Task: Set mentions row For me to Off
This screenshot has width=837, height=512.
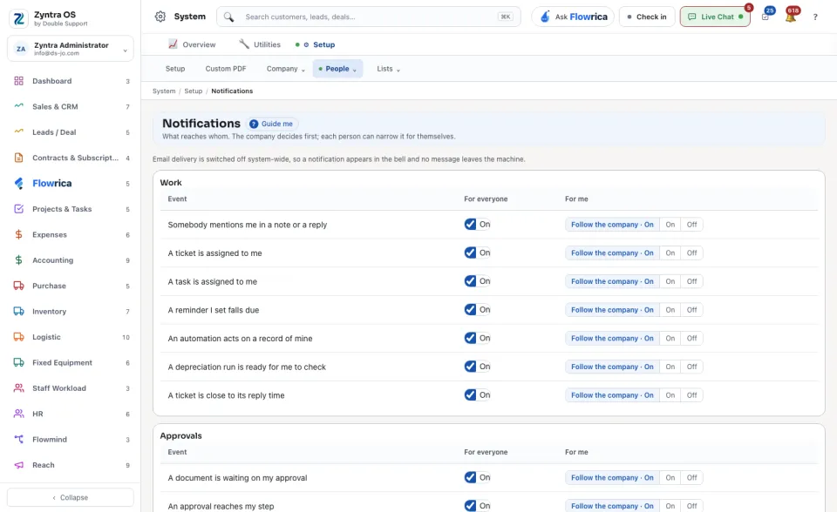Action: [691, 225]
